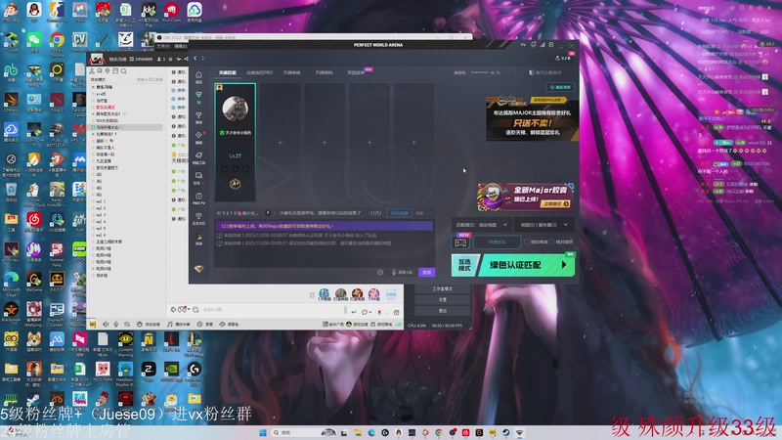Open the A+ rank badge on the player card
The height and width of the screenshot is (440, 782).
[235, 184]
